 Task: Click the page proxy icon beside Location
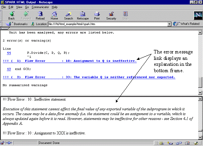(32, 24)
